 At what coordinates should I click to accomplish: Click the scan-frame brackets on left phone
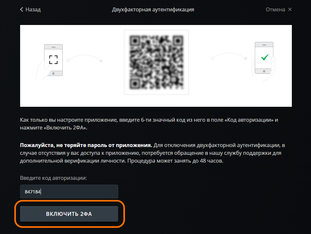pos(53,60)
